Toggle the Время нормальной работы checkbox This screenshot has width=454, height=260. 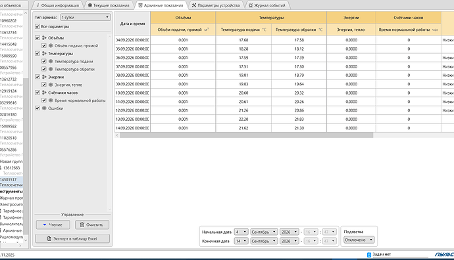coord(43,100)
